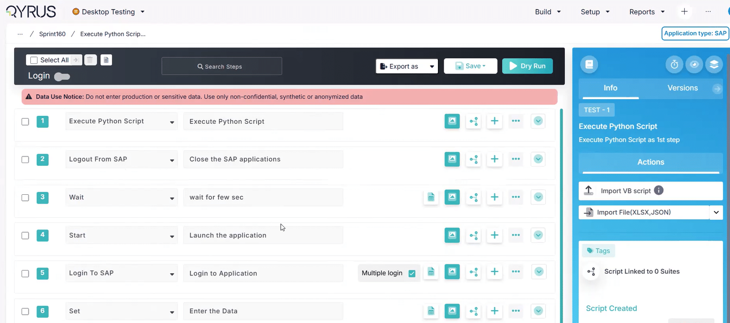Expand step 5 with chevron button
Image resolution: width=730 pixels, height=323 pixels.
click(x=538, y=272)
